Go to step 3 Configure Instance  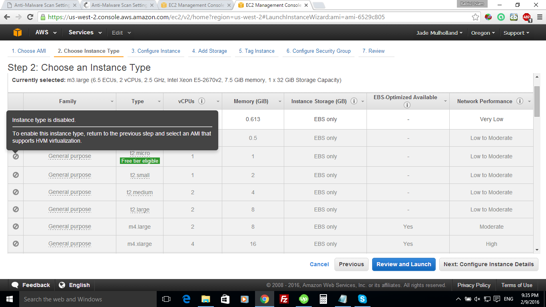[156, 51]
